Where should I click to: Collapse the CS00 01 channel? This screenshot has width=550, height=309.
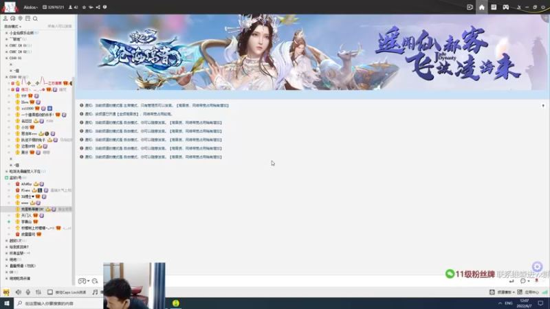6,58
